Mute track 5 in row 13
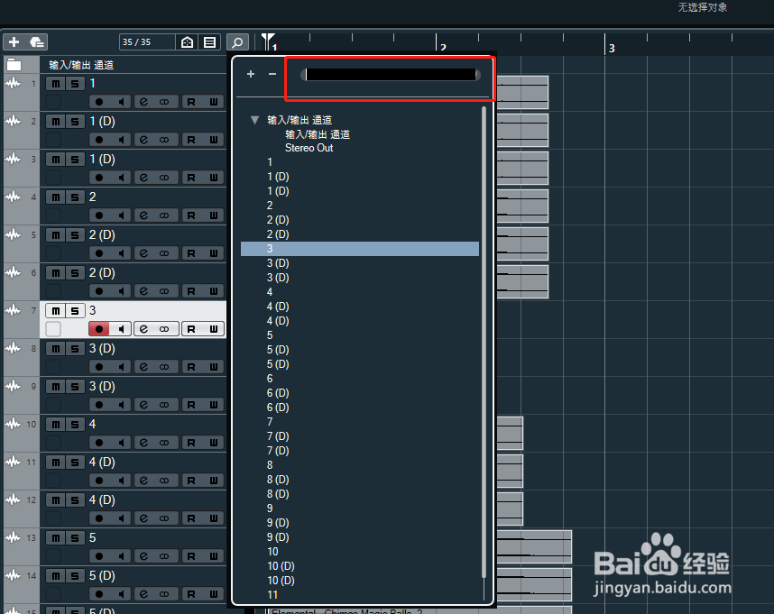 coord(56,538)
